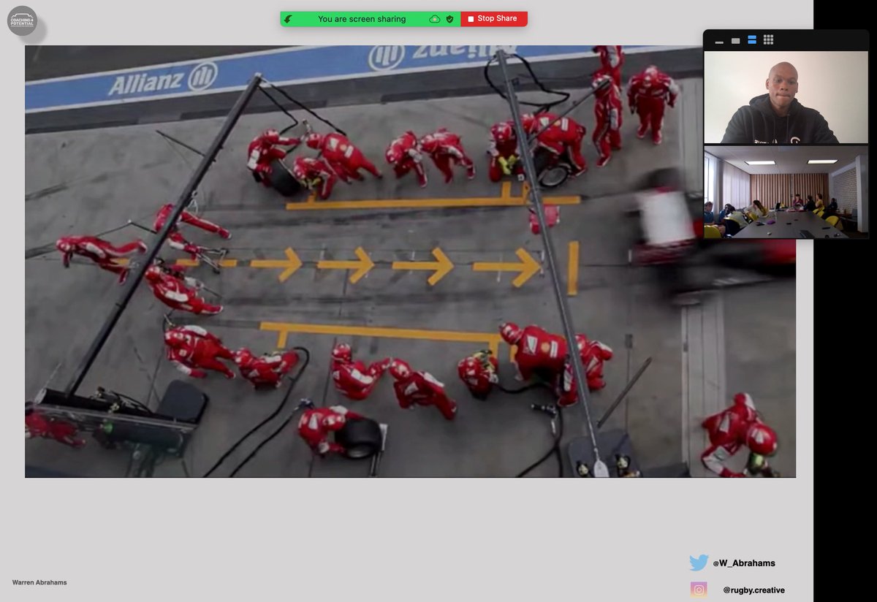Select the two-tile stacked video view
Screen dimensions: 877x602
751,40
